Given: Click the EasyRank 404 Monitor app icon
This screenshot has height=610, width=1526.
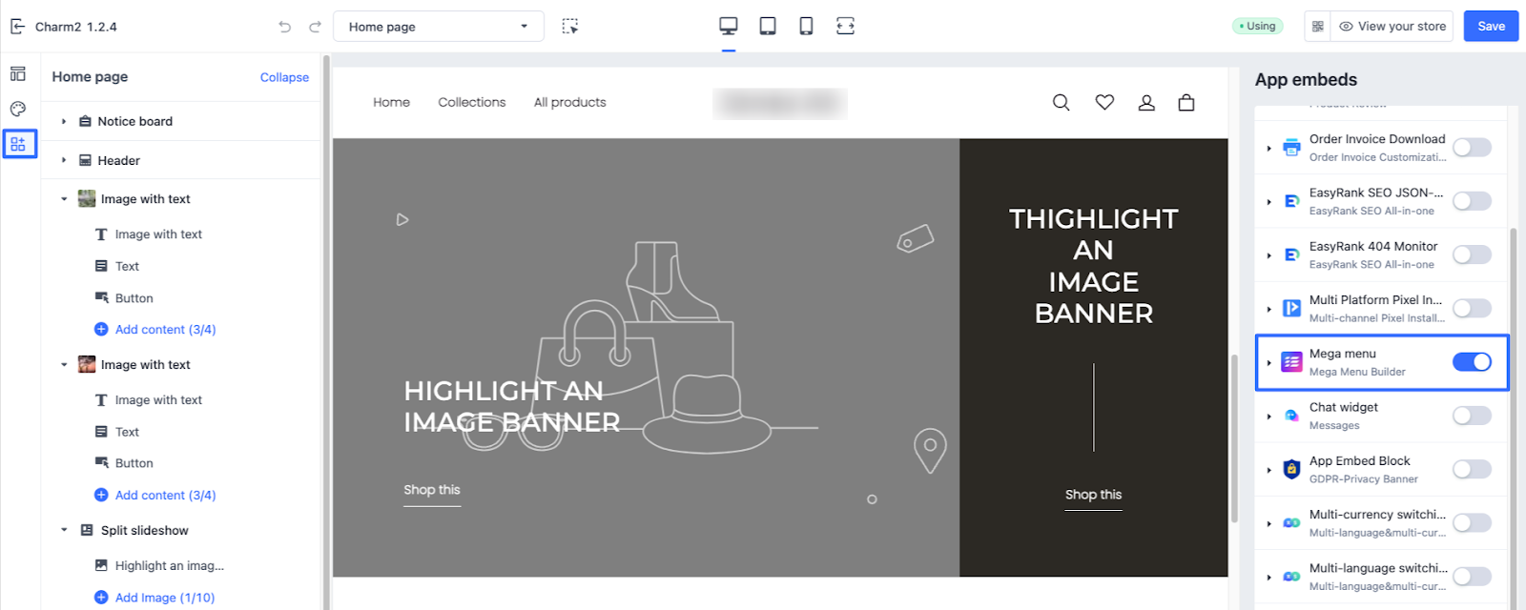Looking at the screenshot, I should coord(1291,254).
